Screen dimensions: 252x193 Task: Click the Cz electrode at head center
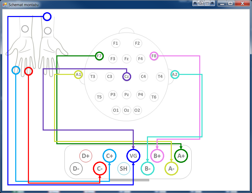pyautogui.click(x=127, y=76)
